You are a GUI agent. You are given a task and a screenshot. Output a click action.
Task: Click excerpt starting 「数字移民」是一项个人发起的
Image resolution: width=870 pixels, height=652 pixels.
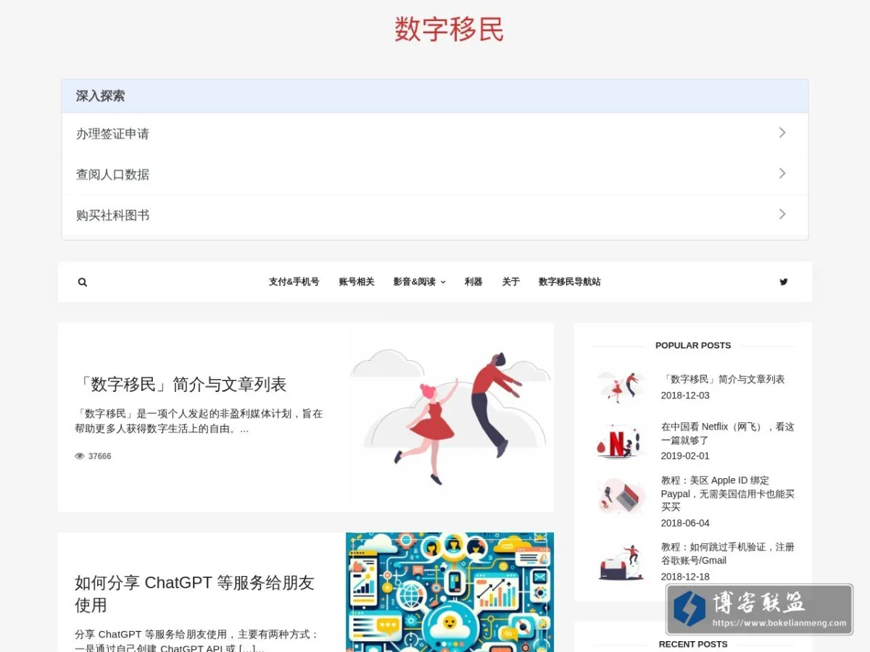[199, 421]
